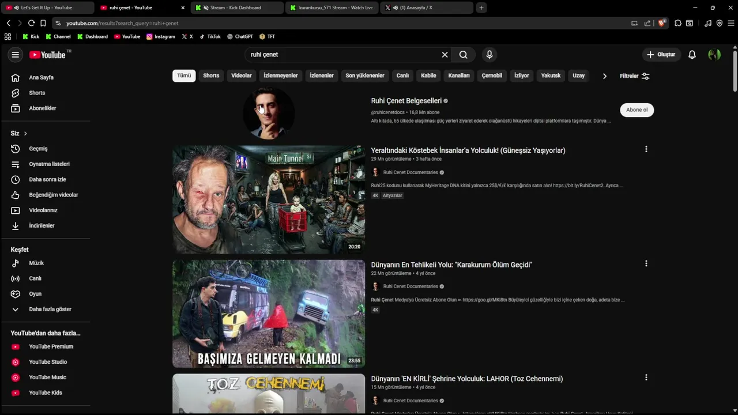This screenshot has width=738, height=415.
Task: Bookmark this page icon in toolbar
Action: [43, 23]
